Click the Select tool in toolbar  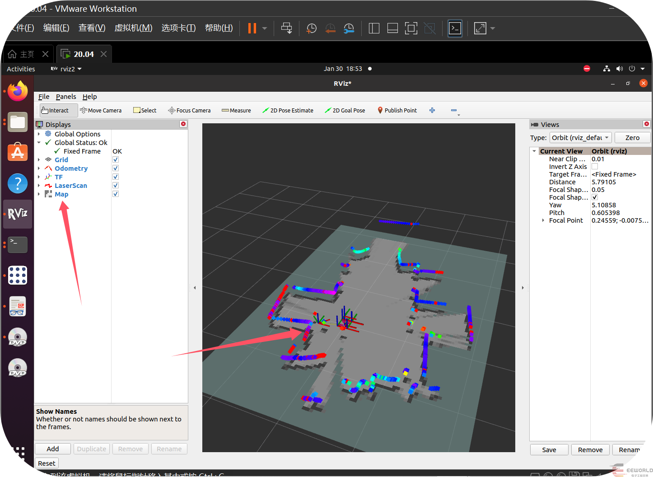point(145,110)
